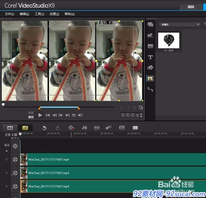The width and height of the screenshot is (206, 198).
Task: Open the Track Motion tool
Action: point(108,128)
